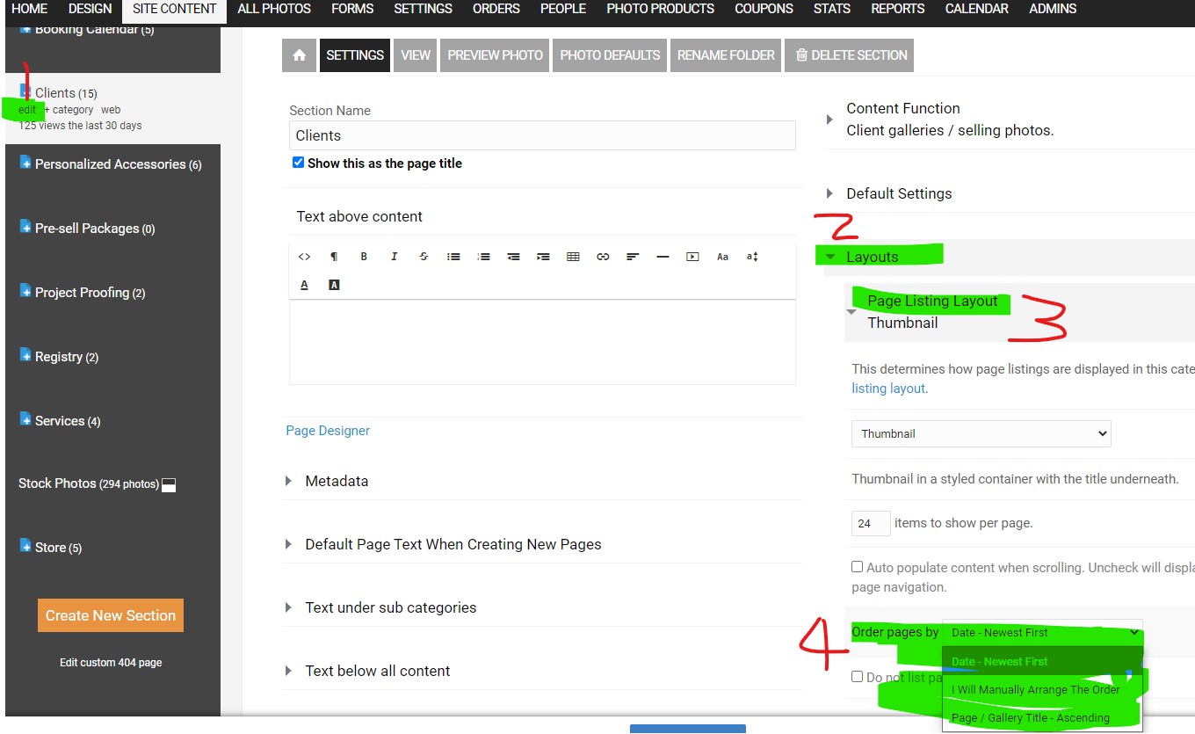Enable auto populate content when scrolling
The width and height of the screenshot is (1195, 734).
click(x=857, y=567)
